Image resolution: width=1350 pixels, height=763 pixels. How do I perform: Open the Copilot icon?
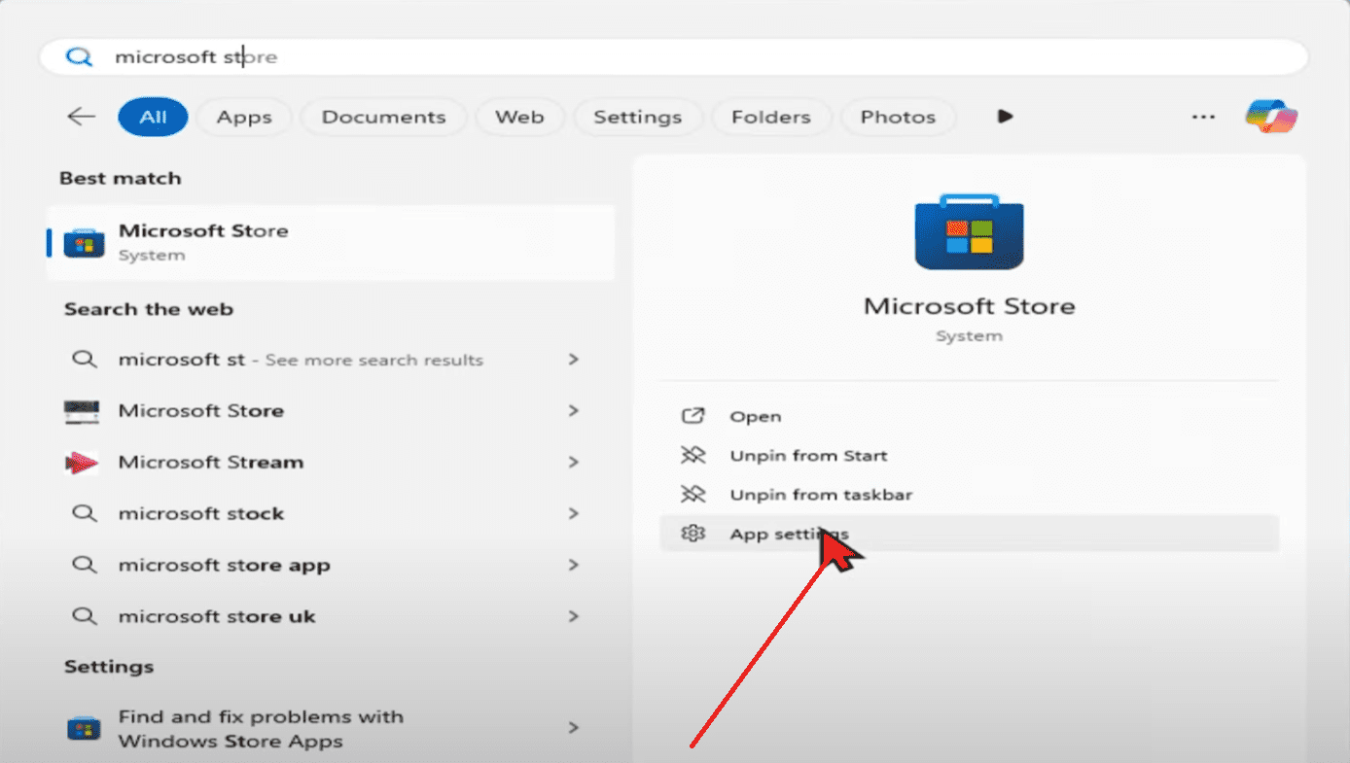point(1271,117)
